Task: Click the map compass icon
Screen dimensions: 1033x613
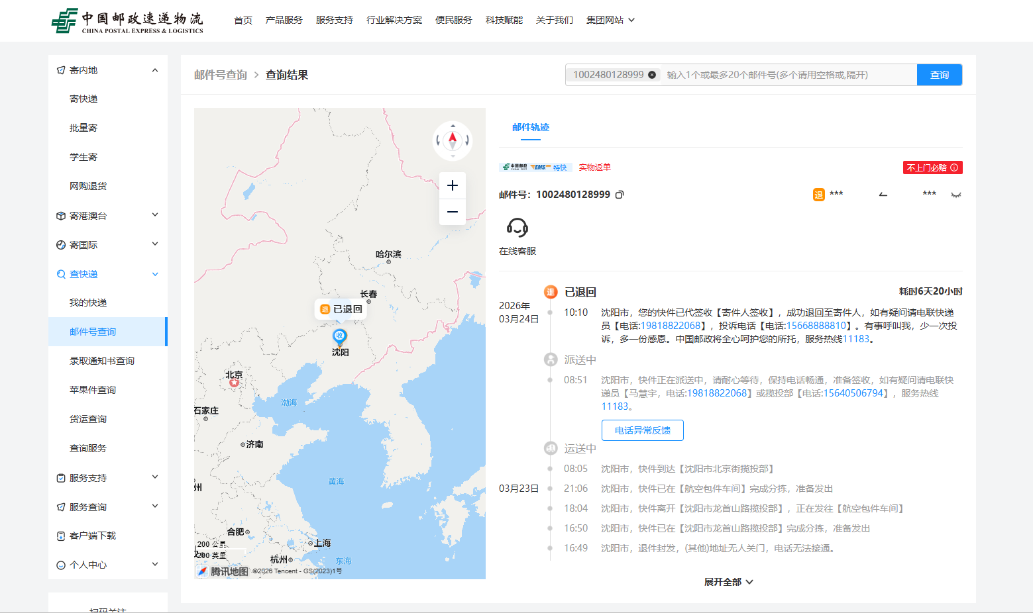Action: tap(453, 140)
